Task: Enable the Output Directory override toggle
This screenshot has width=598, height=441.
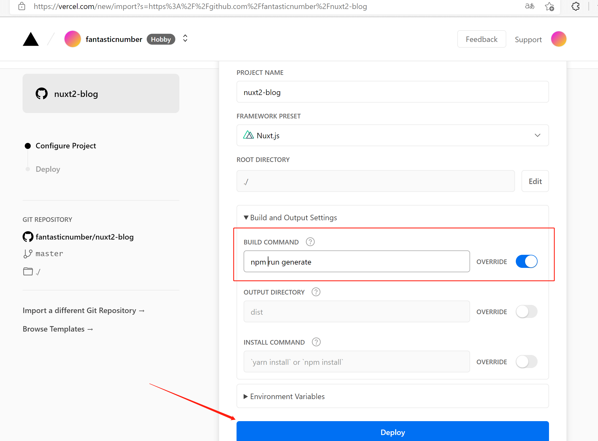Action: tap(526, 311)
